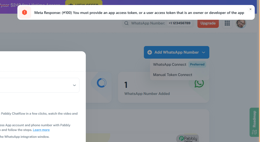Open the Roadmap side tab
The image size is (260, 142).
254,122
